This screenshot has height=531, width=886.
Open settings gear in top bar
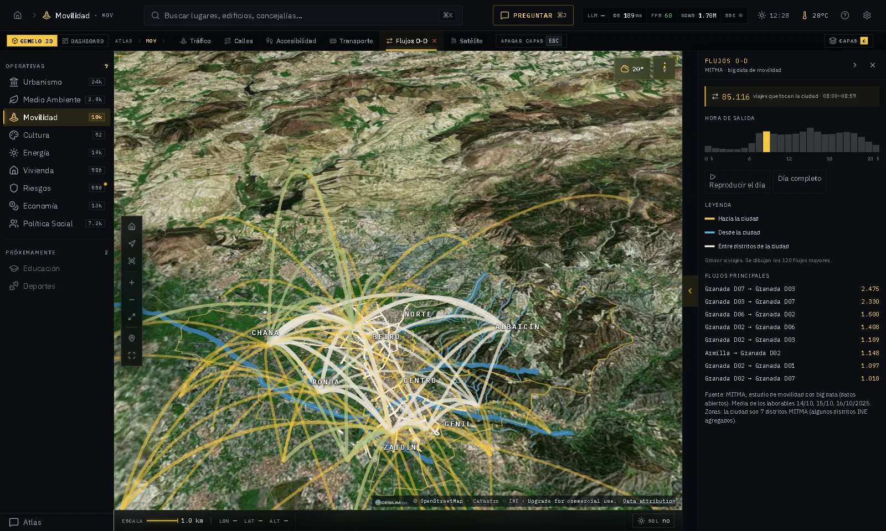tap(867, 15)
